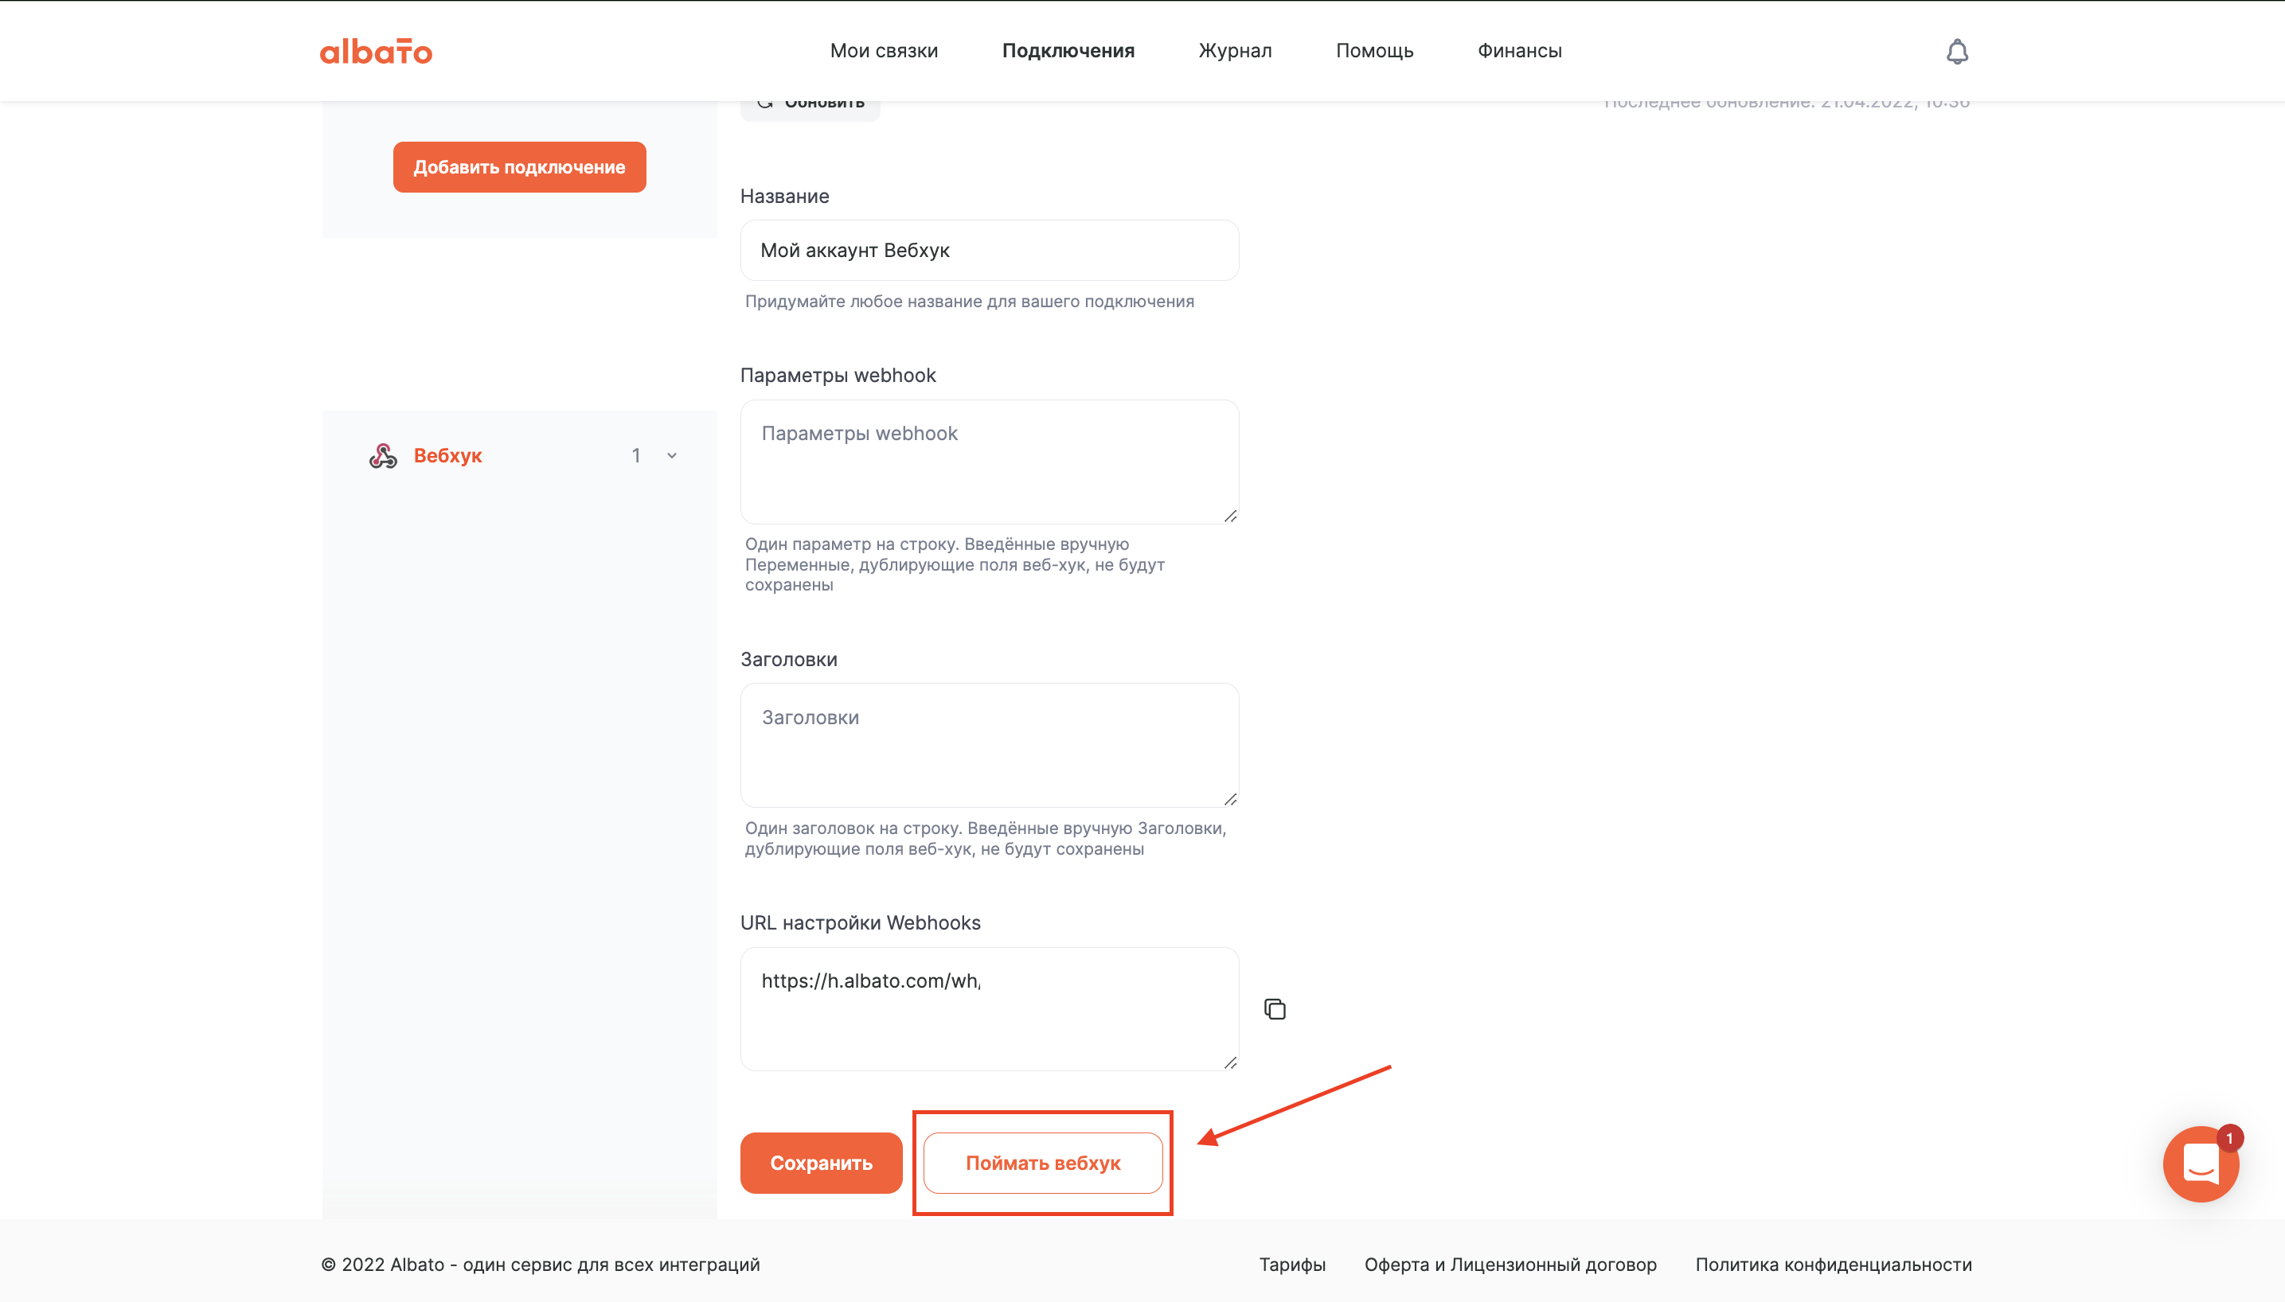Click the 2022 Albato copyright text
Image resolution: width=2285 pixels, height=1302 pixels.
540,1265
